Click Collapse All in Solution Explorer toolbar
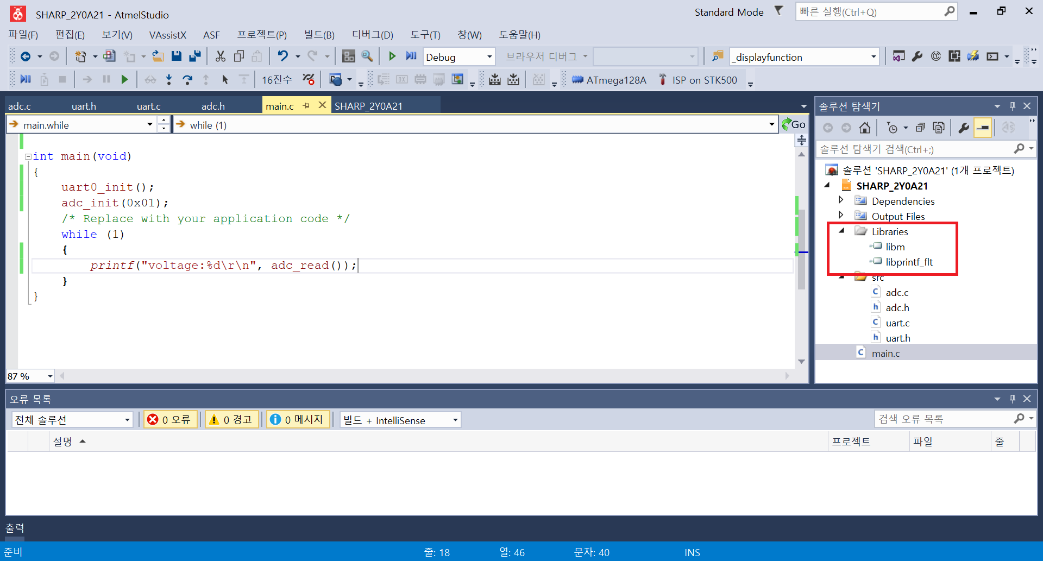1043x561 pixels. tap(920, 128)
